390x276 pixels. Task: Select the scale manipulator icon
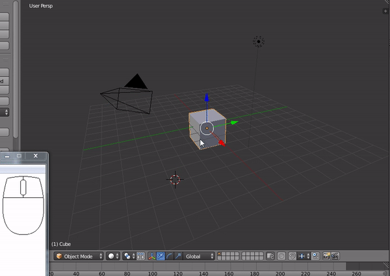click(177, 256)
